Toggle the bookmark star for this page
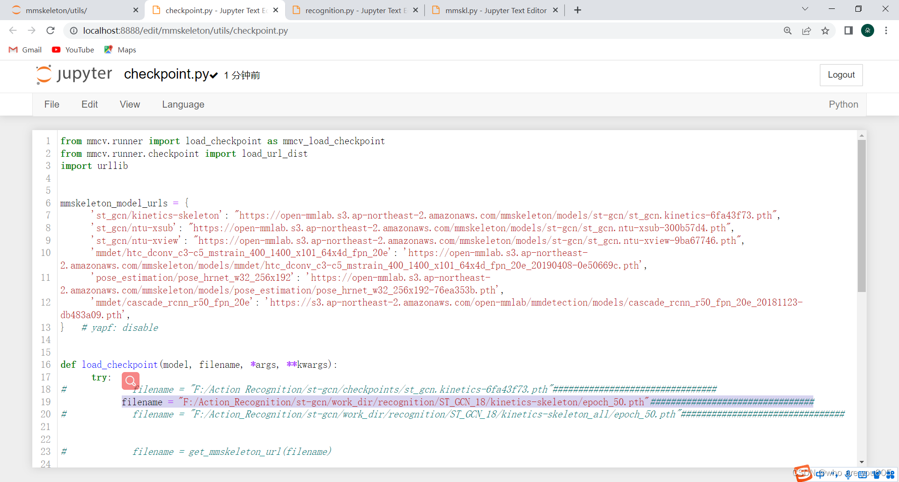This screenshot has width=899, height=482. pos(825,30)
